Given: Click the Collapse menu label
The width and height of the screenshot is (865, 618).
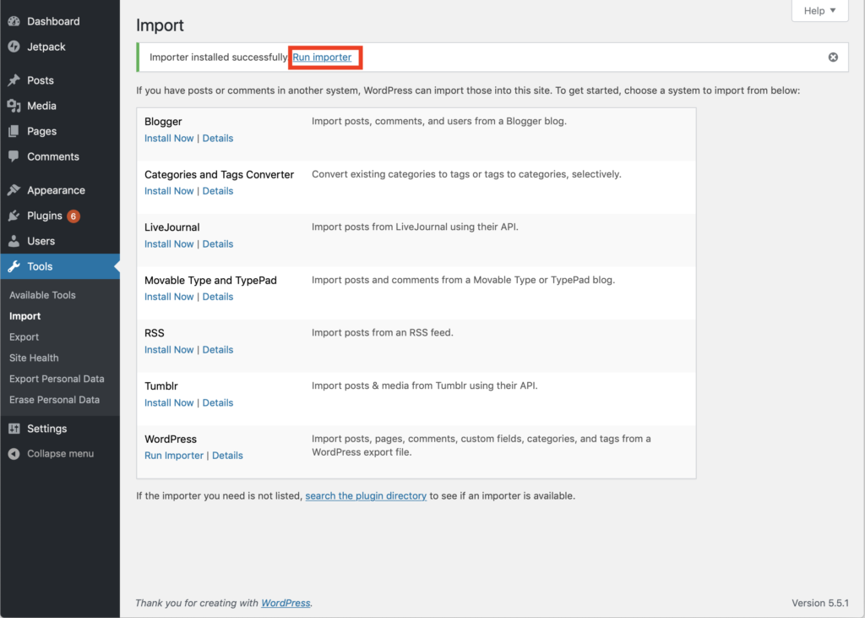Looking at the screenshot, I should pyautogui.click(x=61, y=454).
